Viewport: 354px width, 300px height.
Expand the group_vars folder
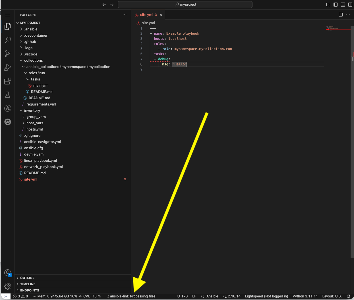point(36,117)
